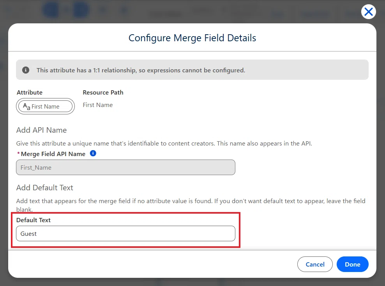Select the First Name attribute pill
385x286 pixels.
click(46, 106)
